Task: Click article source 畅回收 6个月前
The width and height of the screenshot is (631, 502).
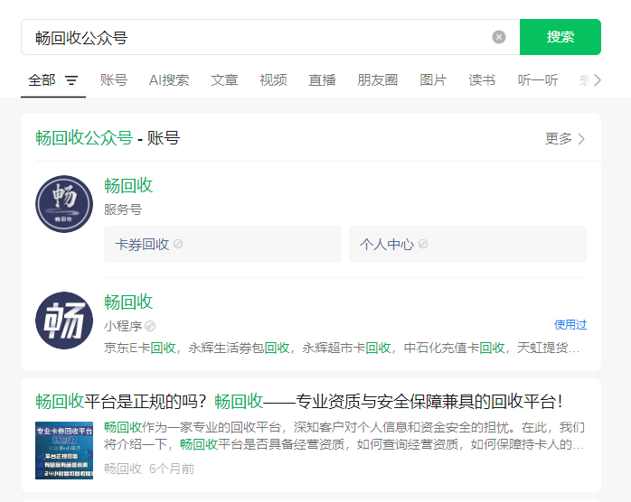Action: [149, 469]
